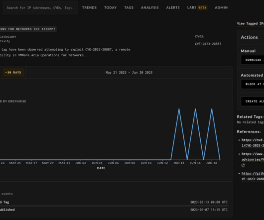This screenshot has height=220, width=264.
Task: Open LABS in the navigation bar
Action: 192,7
